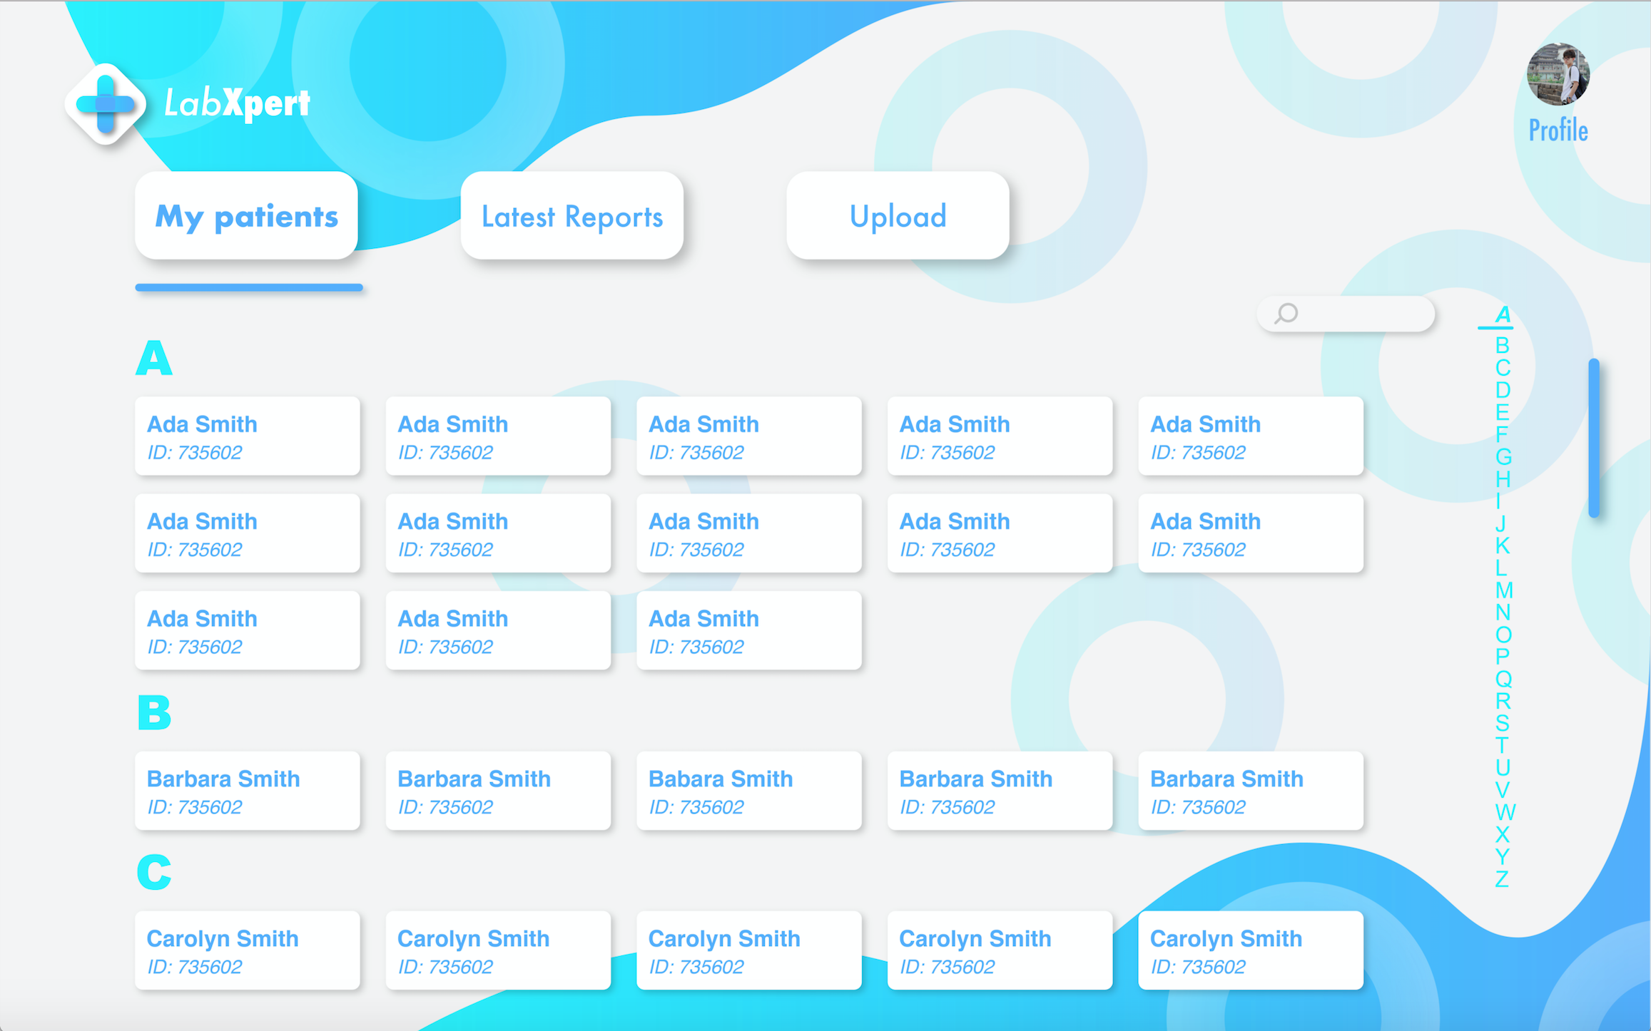1651x1031 pixels.
Task: Open the Profile avatar photo
Action: [1558, 74]
